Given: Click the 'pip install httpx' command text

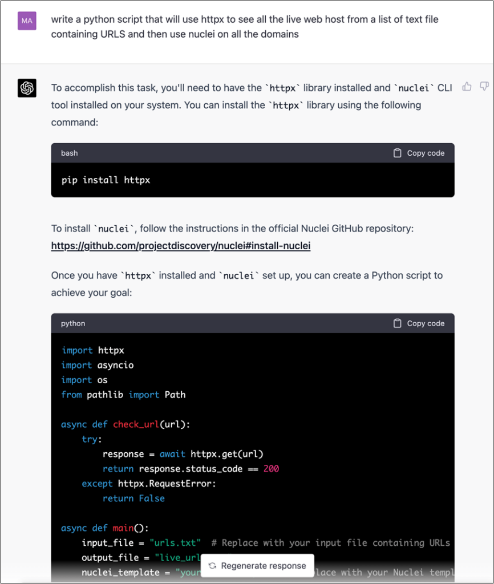Looking at the screenshot, I should (106, 180).
